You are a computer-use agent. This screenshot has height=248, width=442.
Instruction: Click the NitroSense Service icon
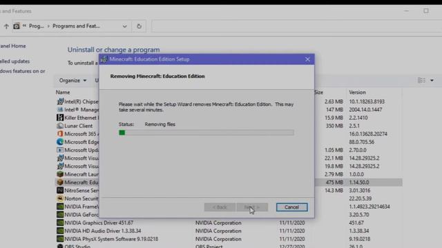coord(60,190)
